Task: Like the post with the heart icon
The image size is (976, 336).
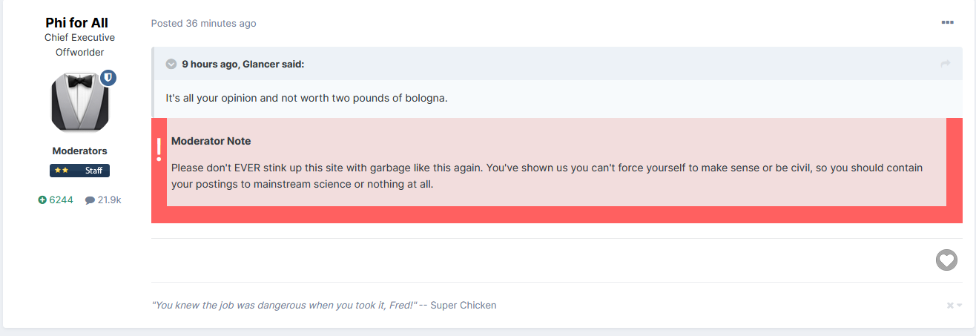Action: (x=946, y=260)
